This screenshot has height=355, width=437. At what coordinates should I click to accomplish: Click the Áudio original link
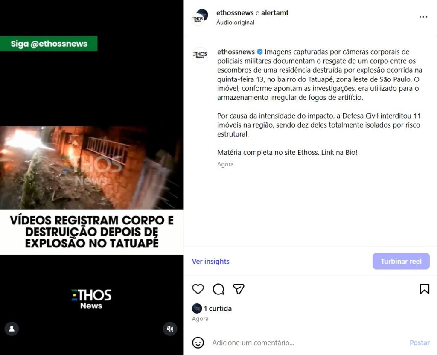235,23
